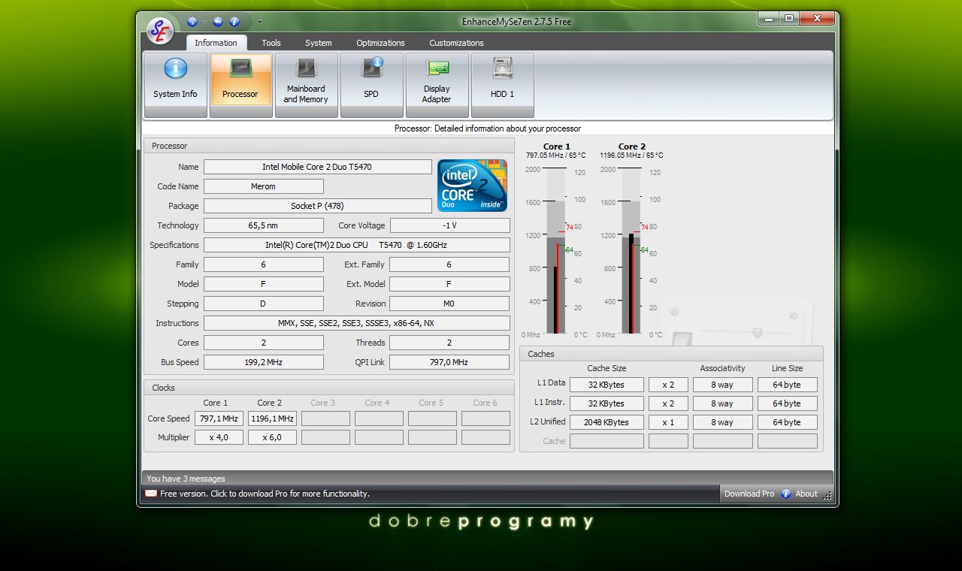Click the Core Voltage field showing -1 V
The height and width of the screenshot is (571, 962).
[x=449, y=225]
